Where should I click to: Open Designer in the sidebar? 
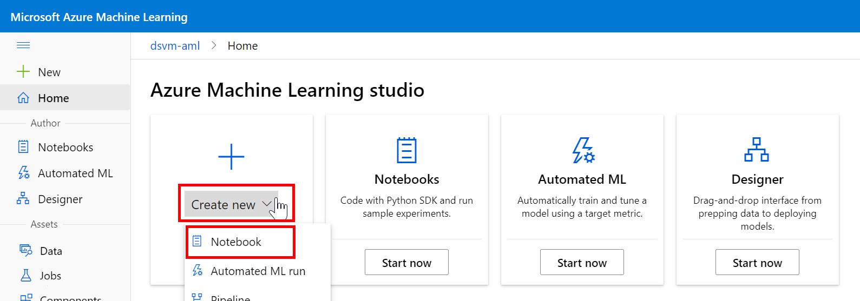(65, 199)
